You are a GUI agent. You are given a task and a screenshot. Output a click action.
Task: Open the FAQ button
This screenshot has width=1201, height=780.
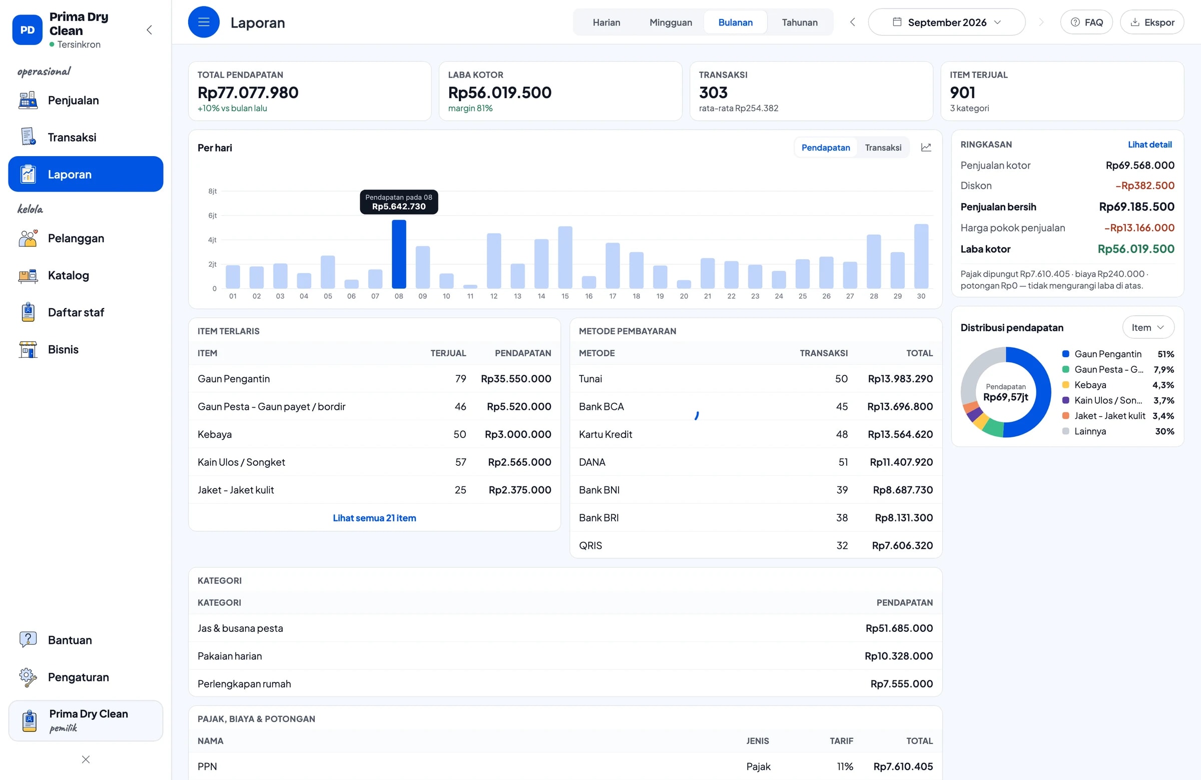pos(1086,22)
